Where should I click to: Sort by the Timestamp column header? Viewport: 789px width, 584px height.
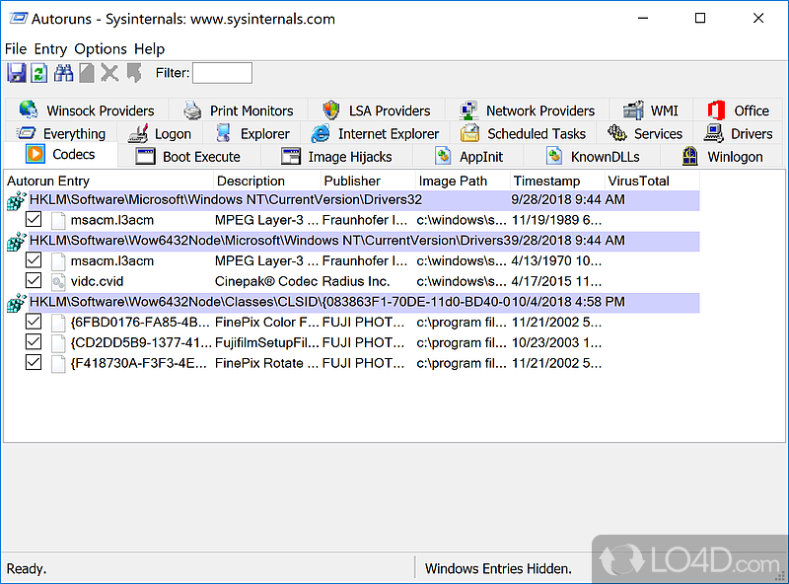[546, 181]
